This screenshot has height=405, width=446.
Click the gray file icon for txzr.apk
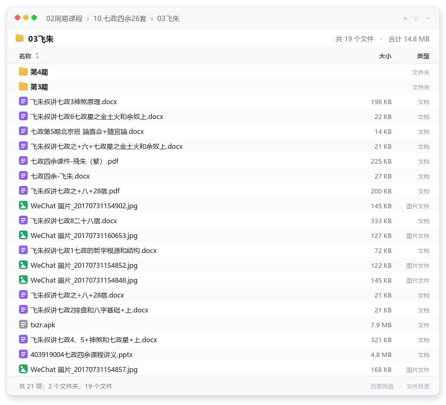(23, 325)
